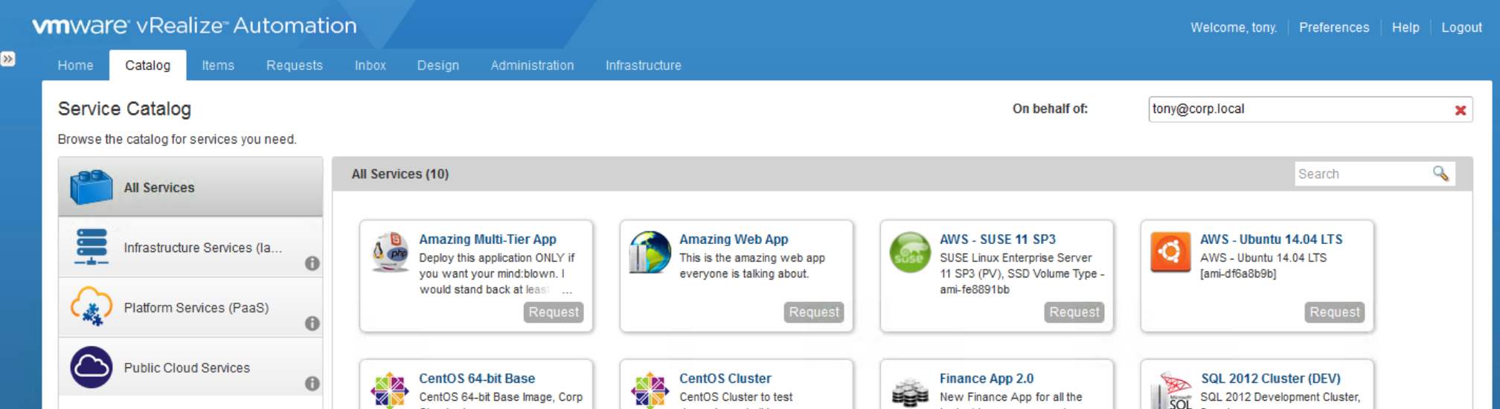Click the Service Catalog heading
The width and height of the screenshot is (1500, 409).
point(125,109)
